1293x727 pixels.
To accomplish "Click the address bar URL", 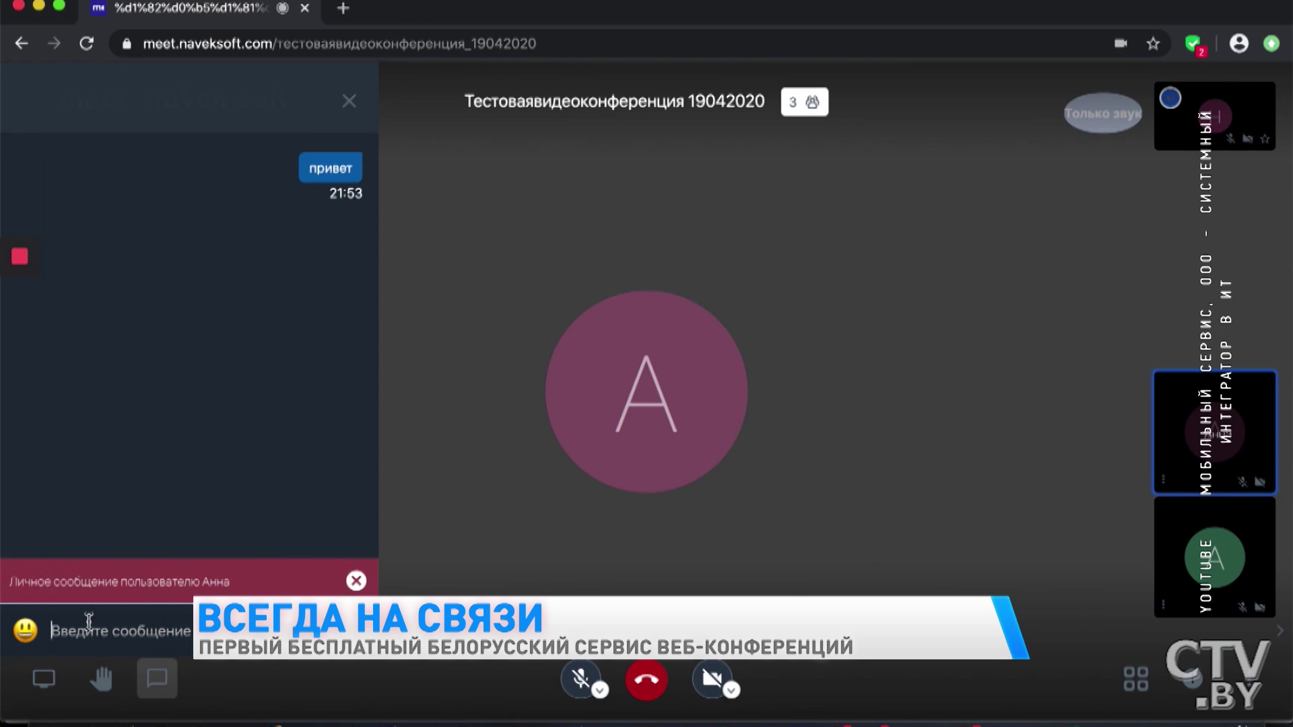I will click(339, 44).
